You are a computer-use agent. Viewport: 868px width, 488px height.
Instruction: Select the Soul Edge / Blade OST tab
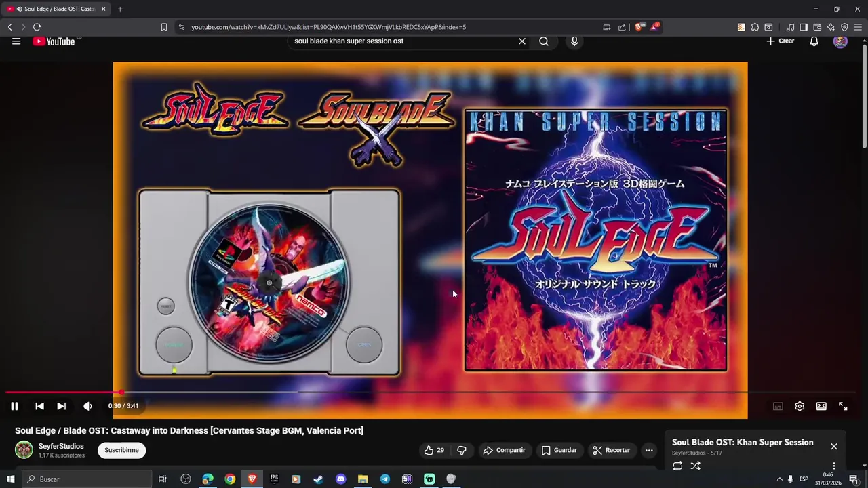click(54, 9)
